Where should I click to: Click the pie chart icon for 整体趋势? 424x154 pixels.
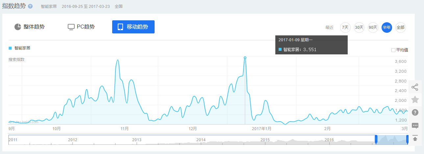pos(18,27)
